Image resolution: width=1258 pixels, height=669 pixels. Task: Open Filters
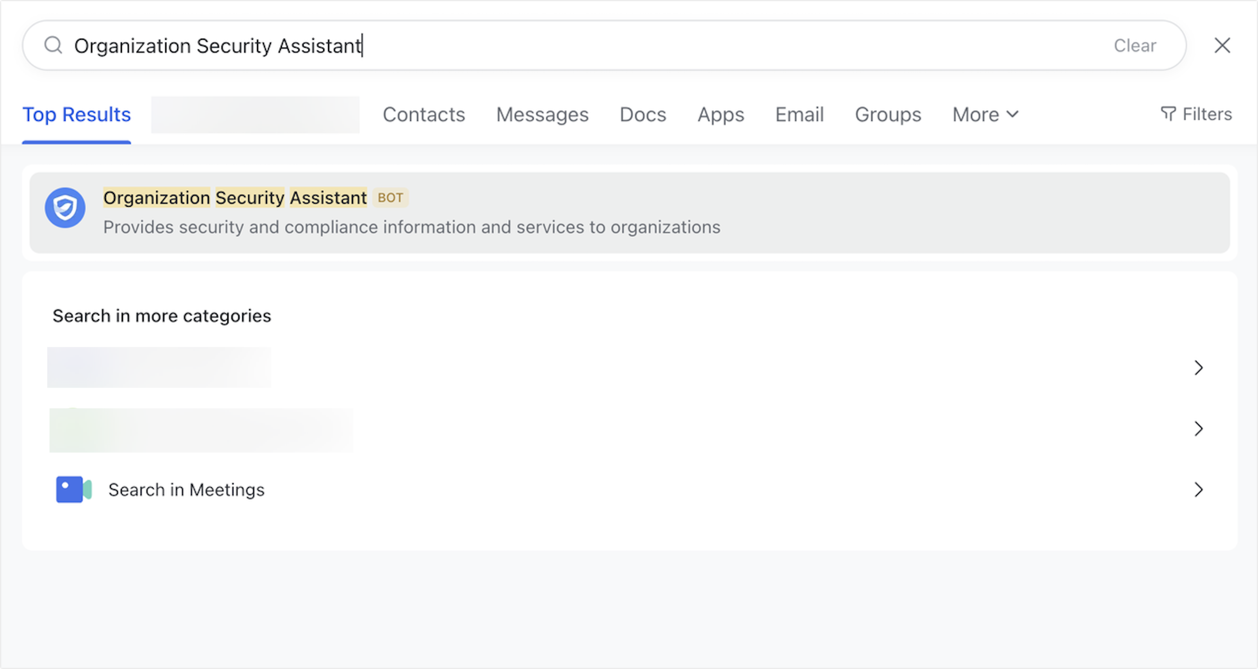click(1197, 113)
